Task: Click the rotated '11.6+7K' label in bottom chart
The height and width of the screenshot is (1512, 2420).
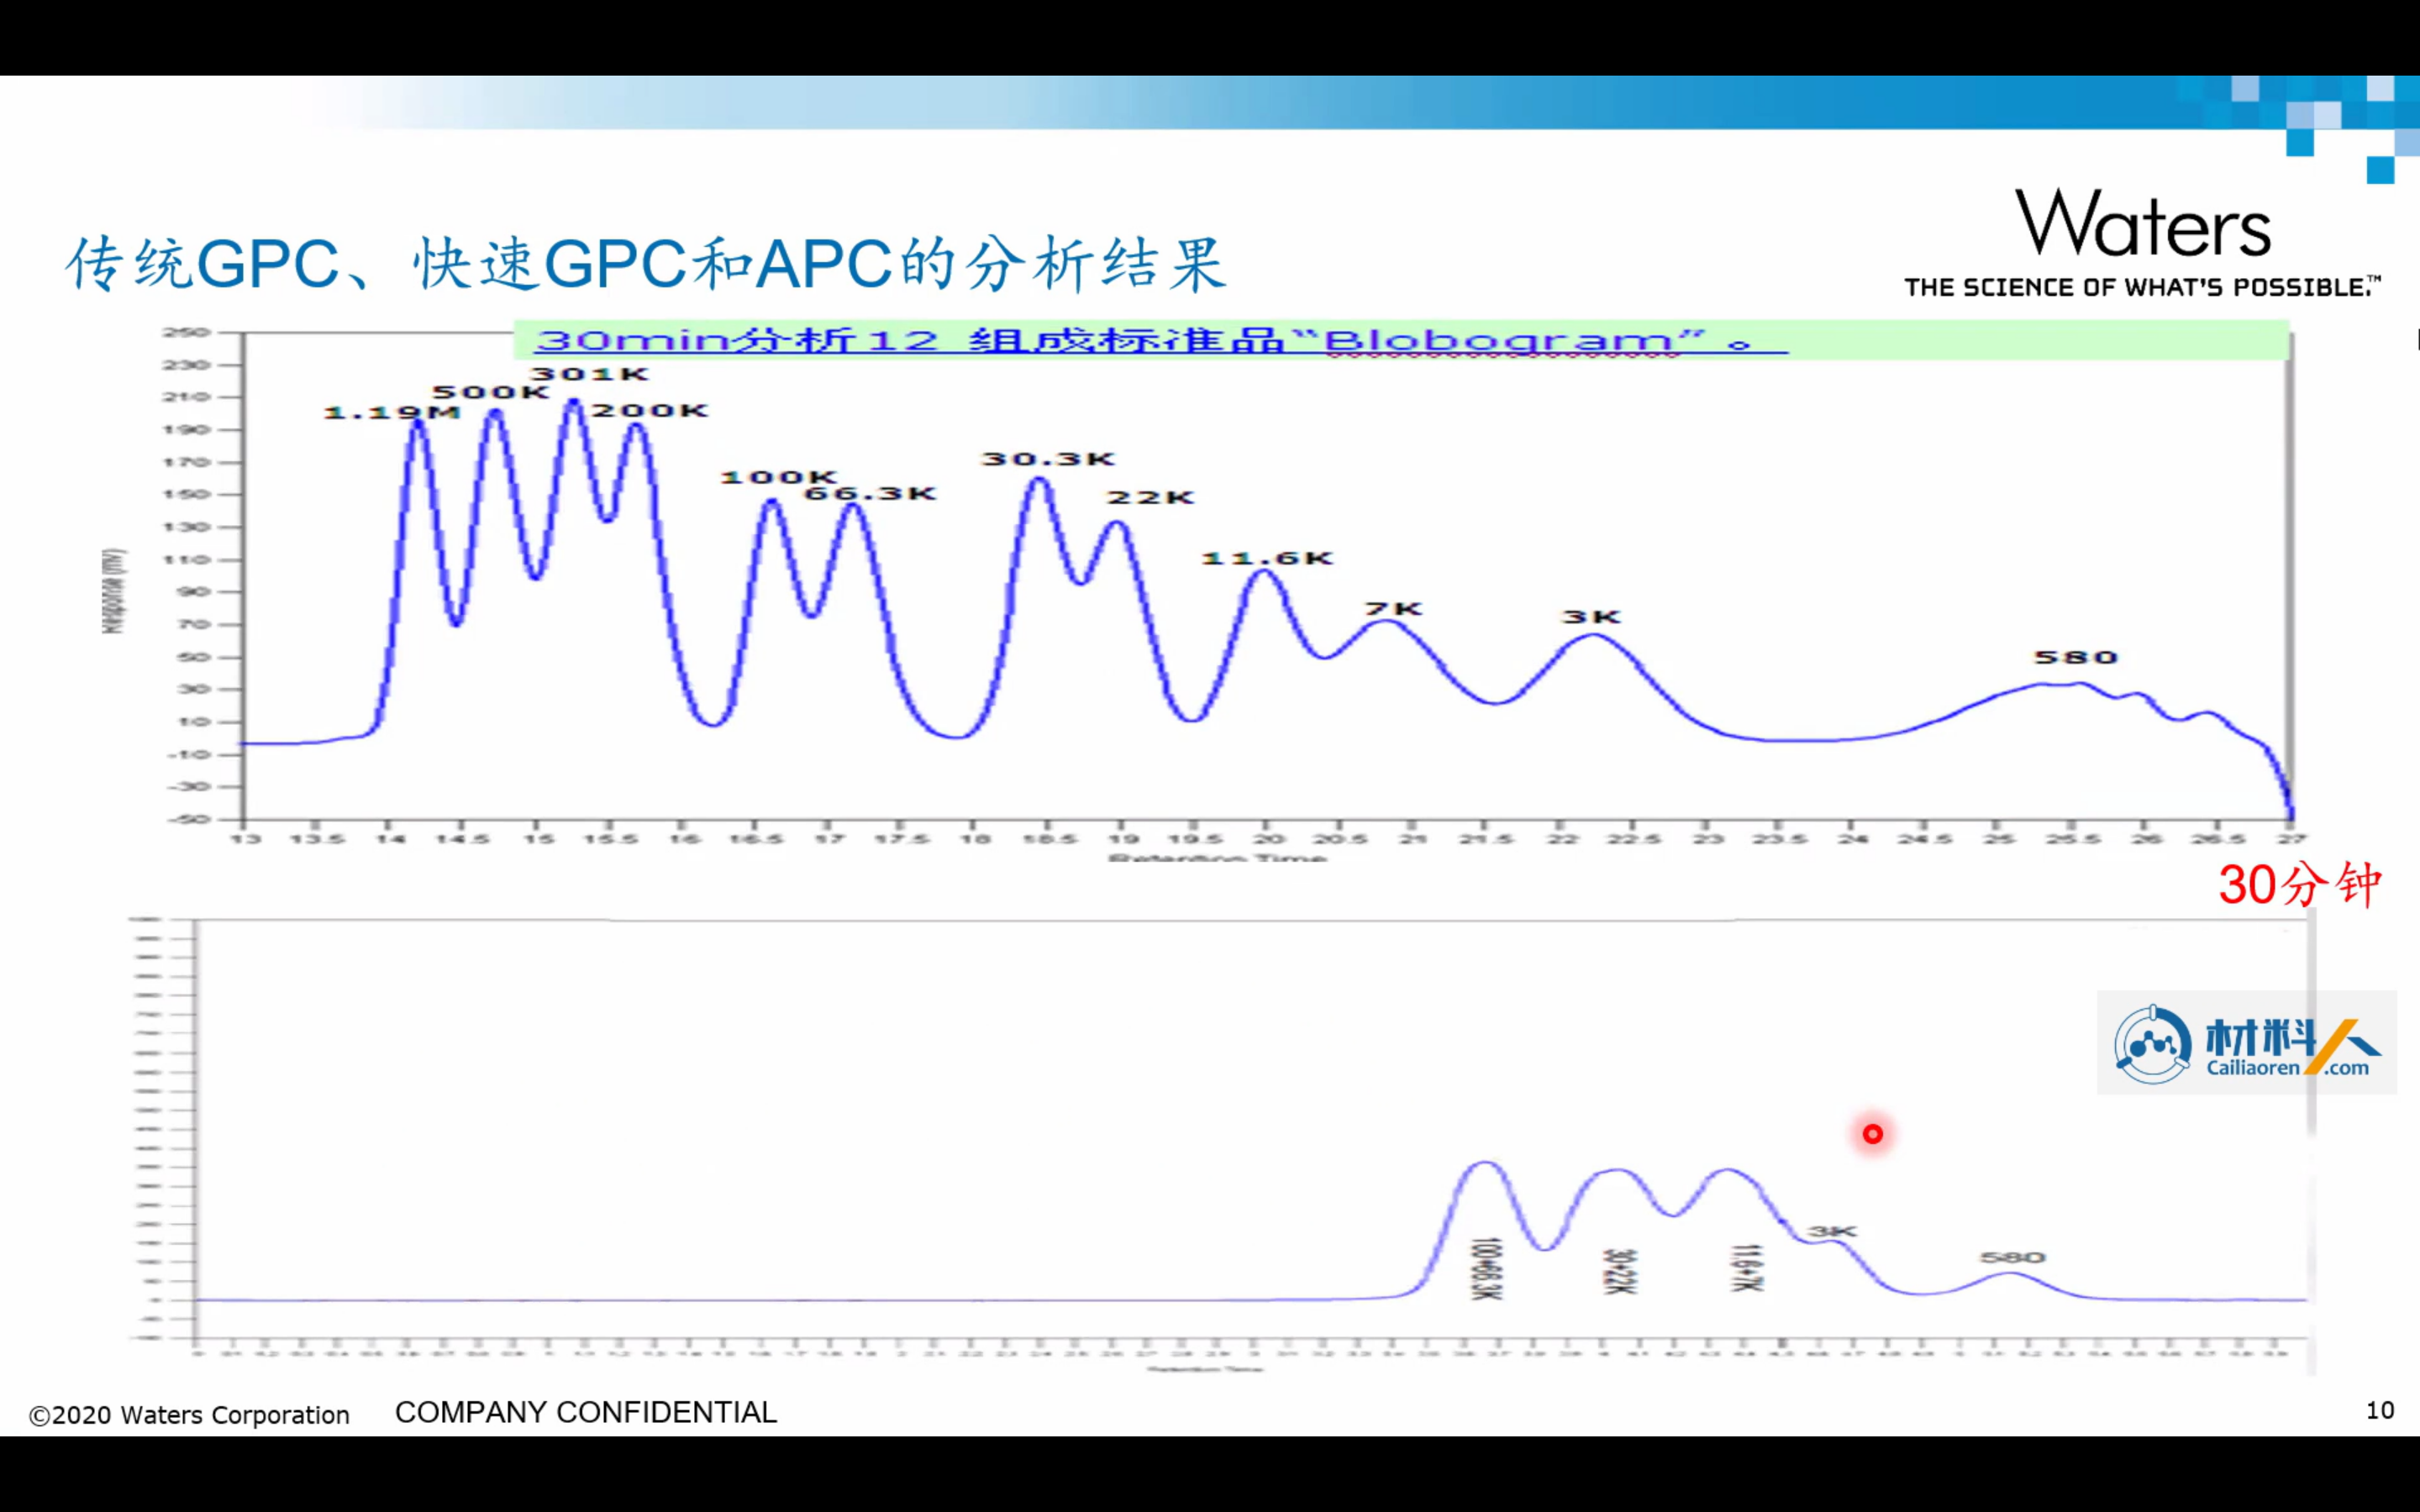Action: click(1746, 1268)
